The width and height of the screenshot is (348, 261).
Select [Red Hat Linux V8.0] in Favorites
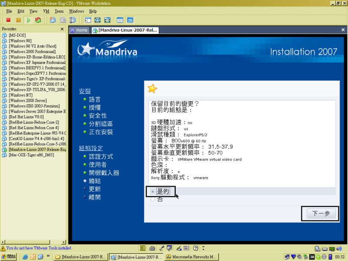(26, 117)
